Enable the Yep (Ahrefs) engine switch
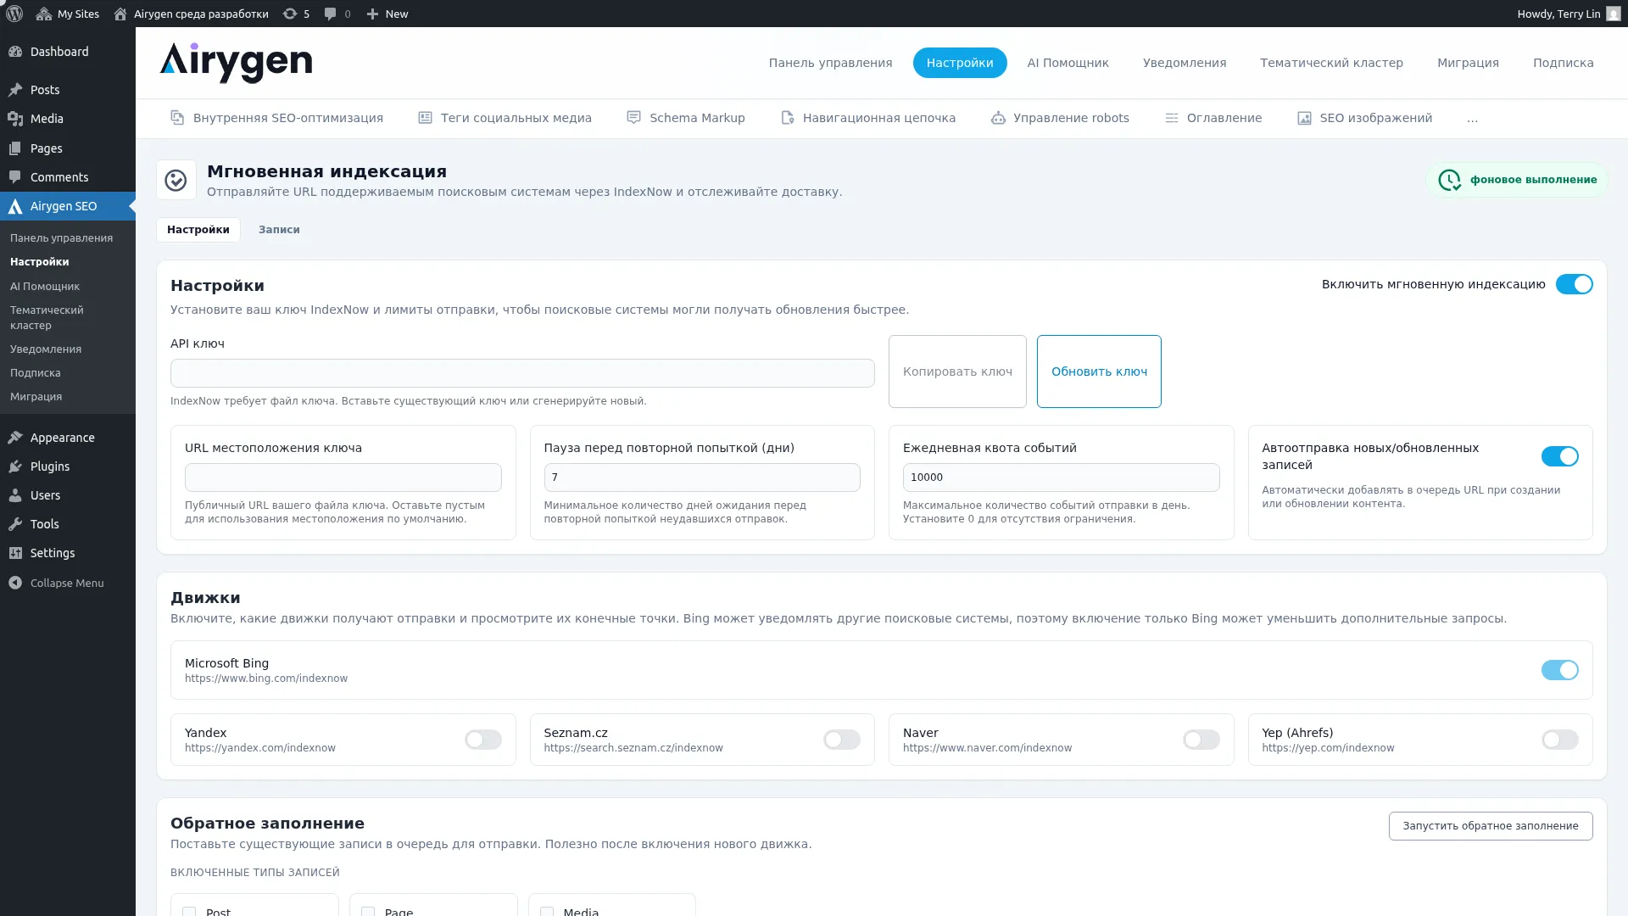Viewport: 1628px width, 916px height. tap(1559, 740)
